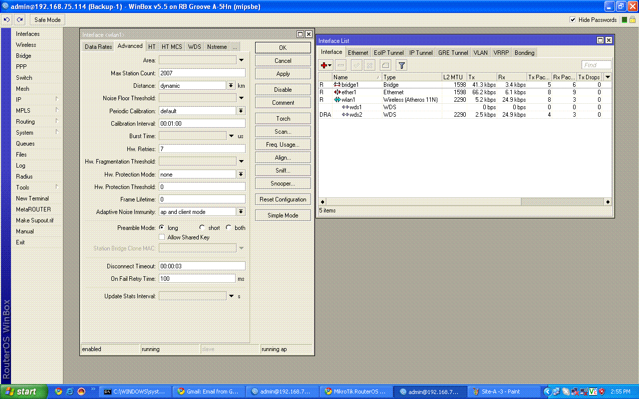The height and width of the screenshot is (399, 639).
Task: Click the Reset Configuration button
Action: [283, 199]
